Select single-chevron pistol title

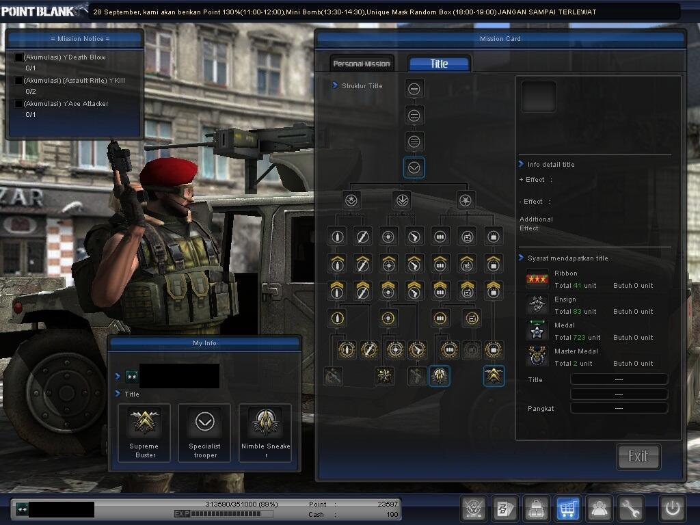[x=414, y=263]
